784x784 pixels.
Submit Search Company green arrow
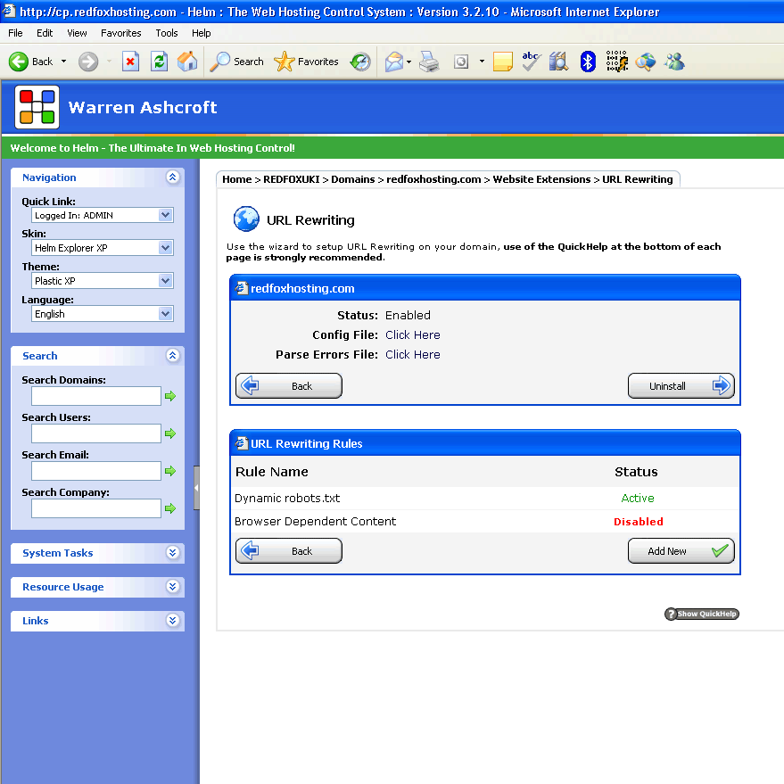pyautogui.click(x=170, y=508)
